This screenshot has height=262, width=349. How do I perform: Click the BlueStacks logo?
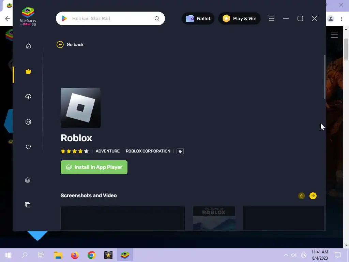[x=28, y=16]
